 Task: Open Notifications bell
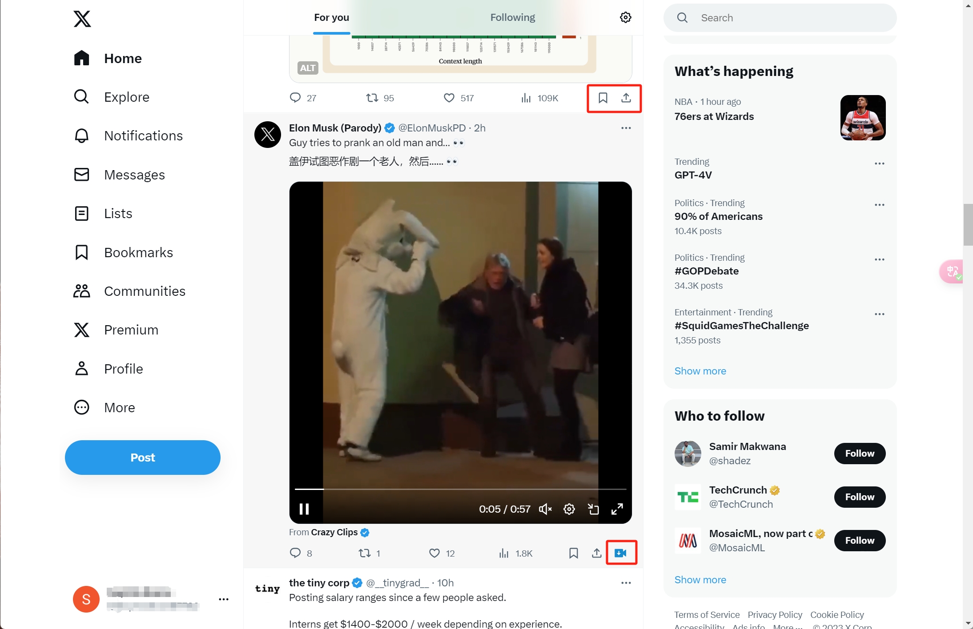pos(82,135)
